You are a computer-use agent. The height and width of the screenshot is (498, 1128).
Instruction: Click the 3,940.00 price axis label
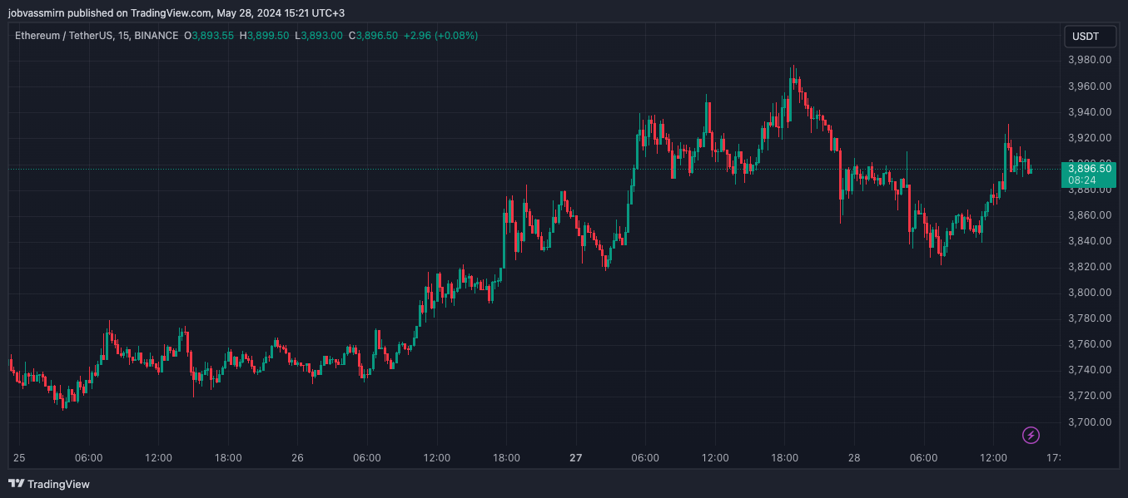[1090, 111]
